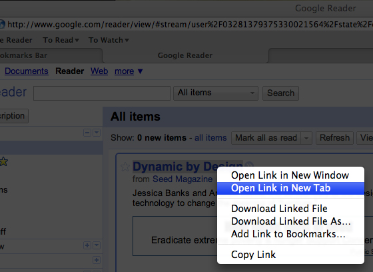Open Mark all as read options arrow
Image resolution: width=373 pixels, height=272 pixels.
[306, 138]
